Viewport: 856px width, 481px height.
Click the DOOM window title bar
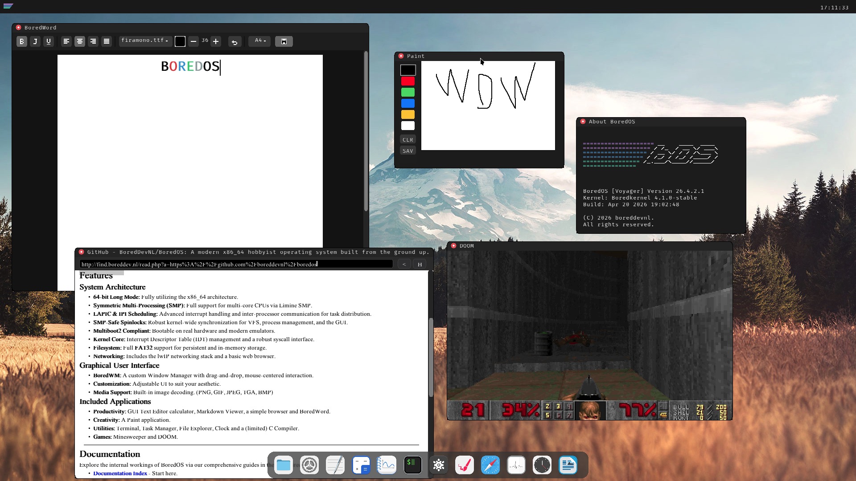pyautogui.click(x=589, y=246)
